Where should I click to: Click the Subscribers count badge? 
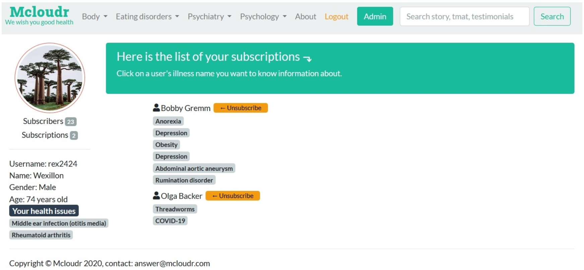[x=70, y=122]
